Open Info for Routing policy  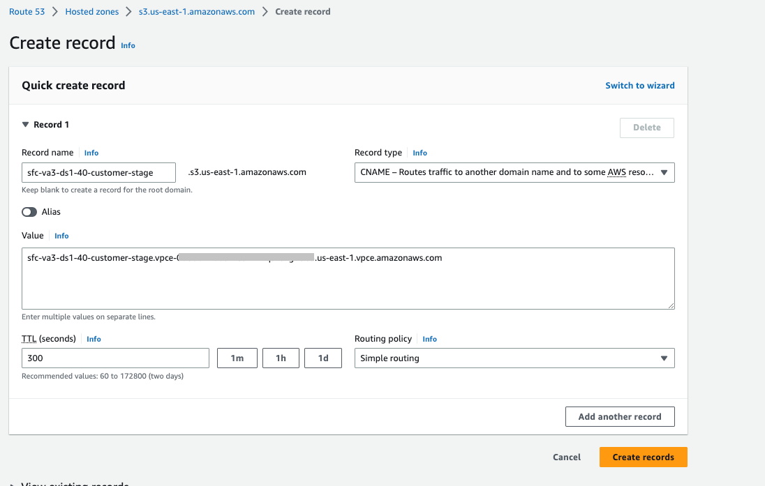pyautogui.click(x=429, y=339)
